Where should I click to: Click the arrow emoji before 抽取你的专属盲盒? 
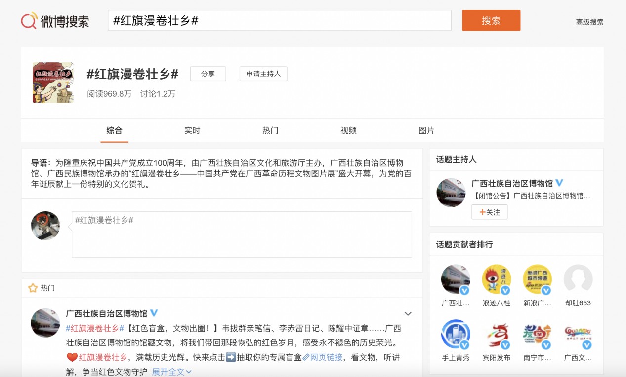(x=231, y=357)
